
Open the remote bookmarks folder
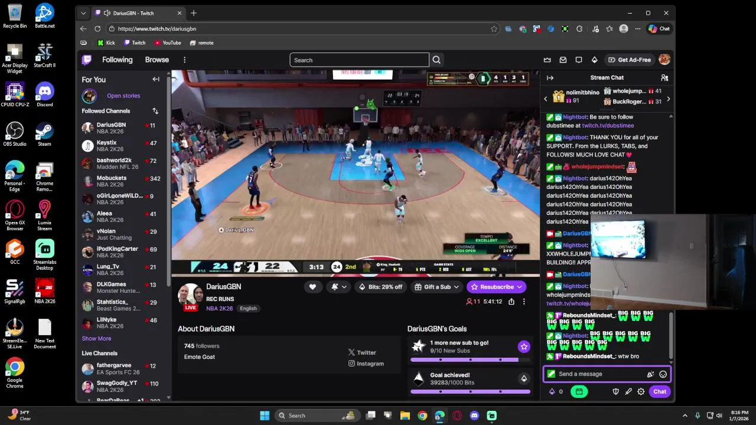coord(201,42)
